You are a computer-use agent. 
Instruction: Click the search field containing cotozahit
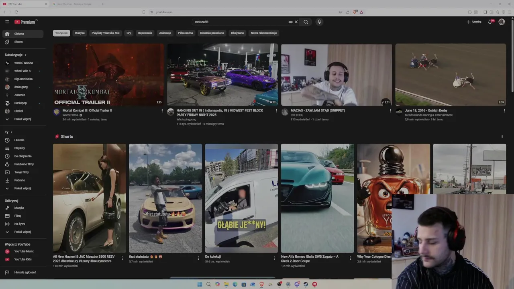[x=240, y=22]
